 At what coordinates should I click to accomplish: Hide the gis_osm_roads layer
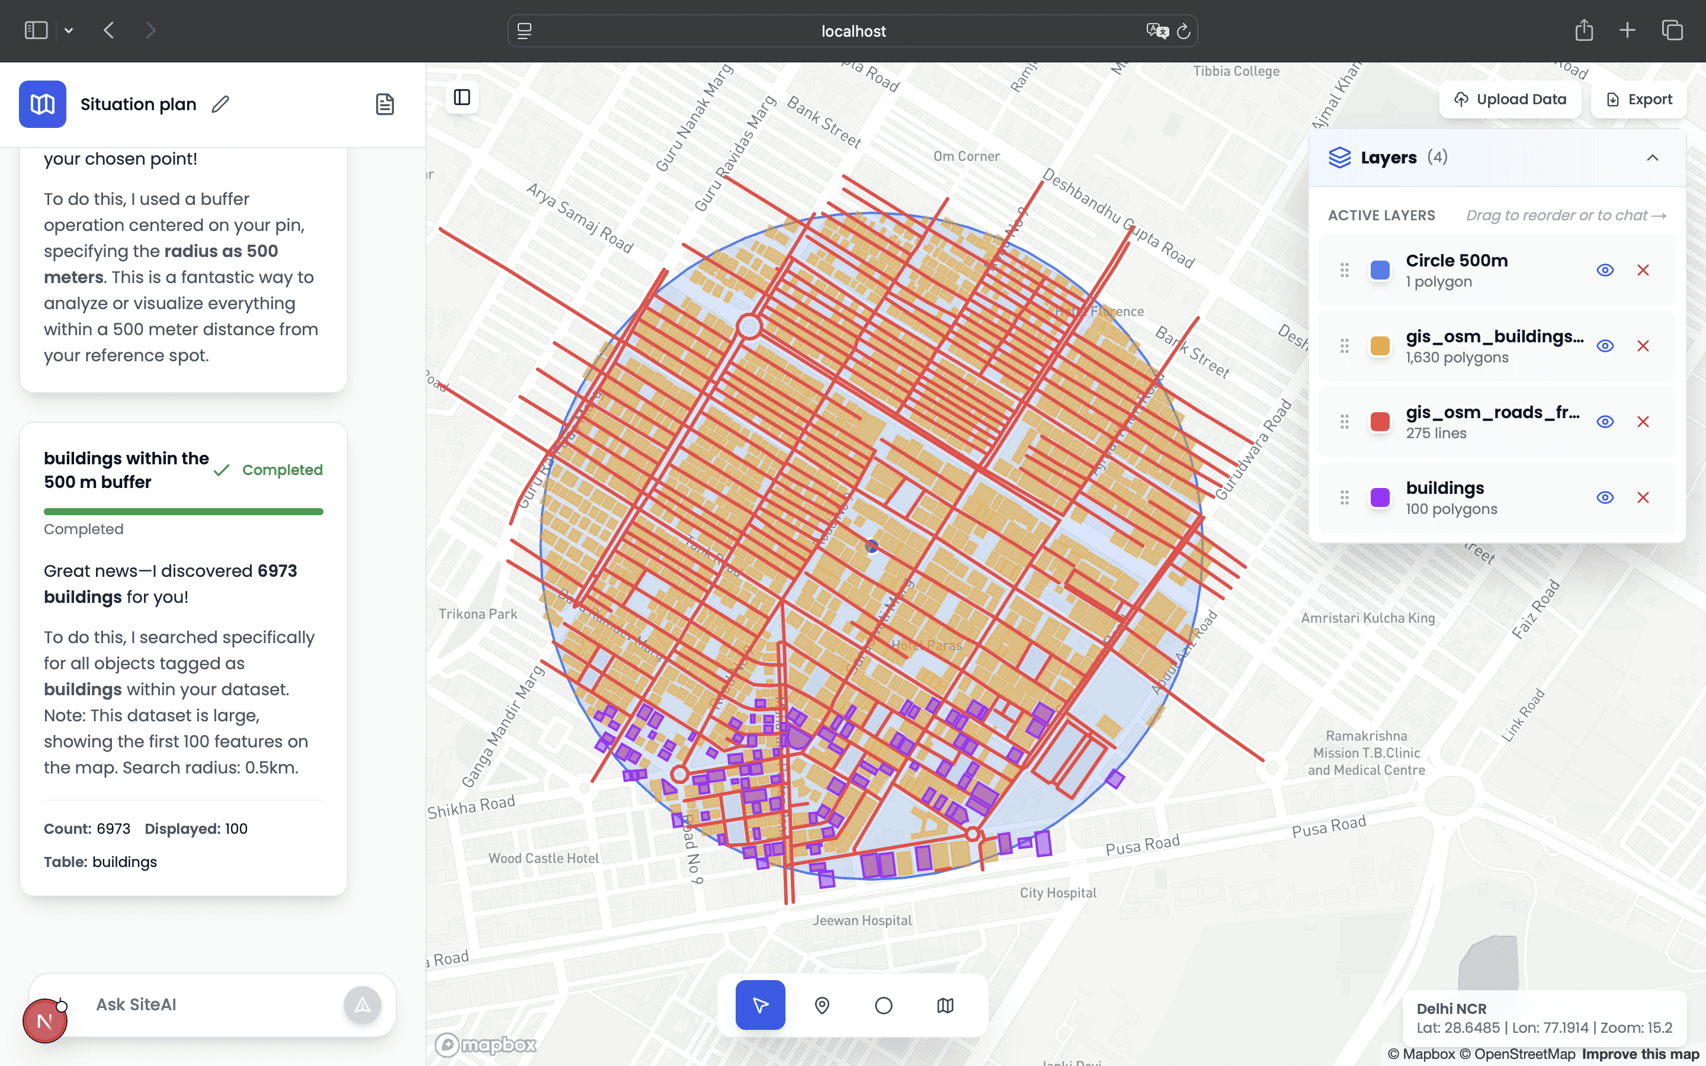(1605, 422)
